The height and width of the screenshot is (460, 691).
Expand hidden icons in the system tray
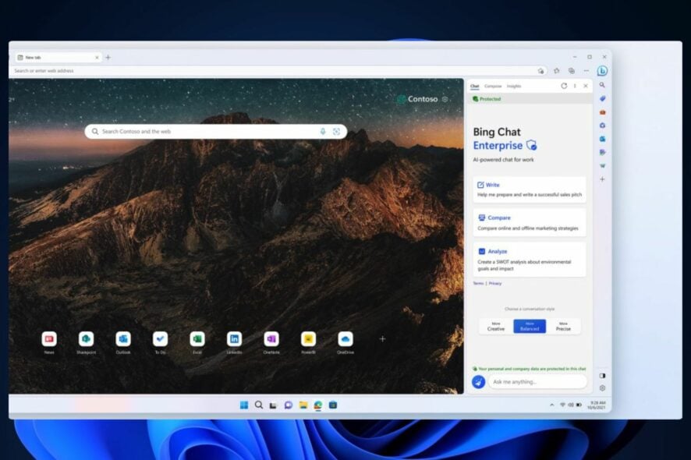(551, 405)
